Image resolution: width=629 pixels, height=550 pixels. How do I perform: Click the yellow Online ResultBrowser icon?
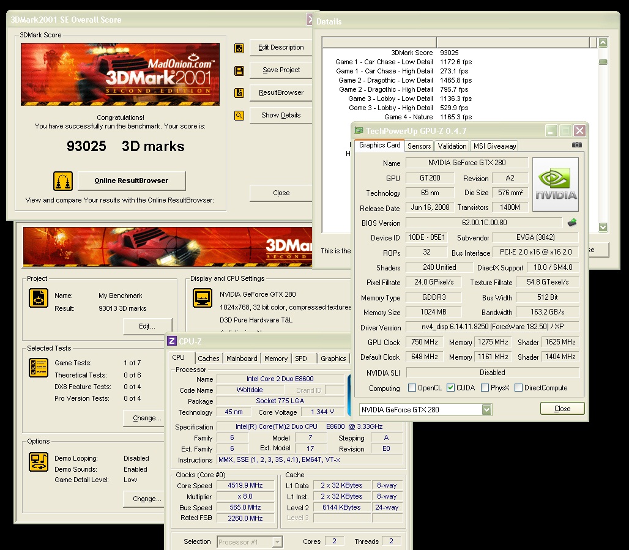[63, 181]
